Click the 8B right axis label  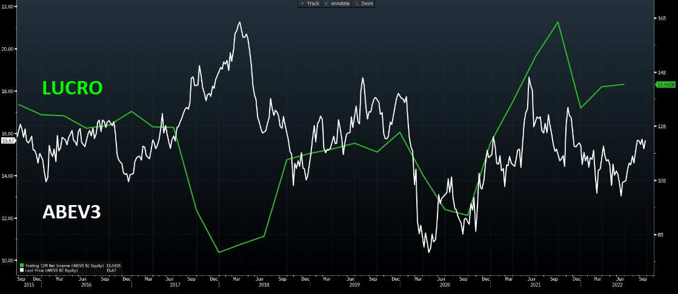click(660, 235)
